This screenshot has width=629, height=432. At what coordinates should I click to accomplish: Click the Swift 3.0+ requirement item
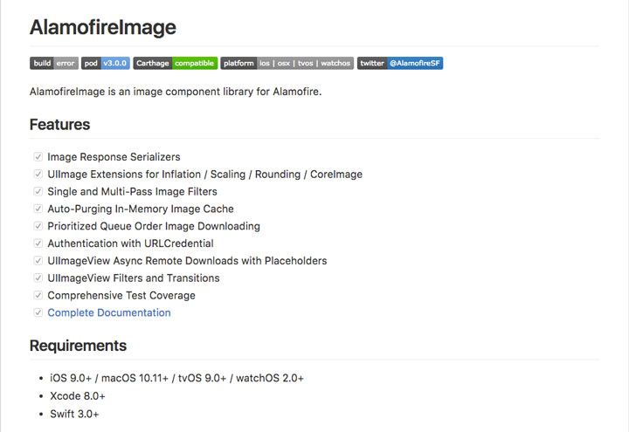(74, 414)
